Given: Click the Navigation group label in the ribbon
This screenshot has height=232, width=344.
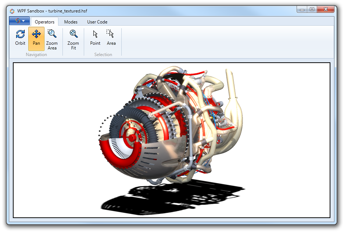Looking at the screenshot, I should [36, 55].
